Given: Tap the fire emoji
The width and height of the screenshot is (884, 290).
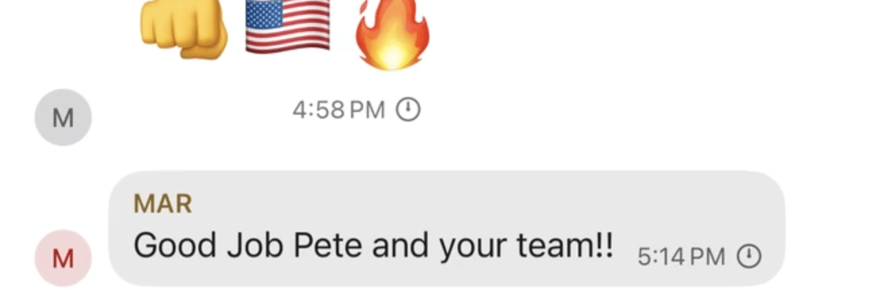Looking at the screenshot, I should click(393, 32).
